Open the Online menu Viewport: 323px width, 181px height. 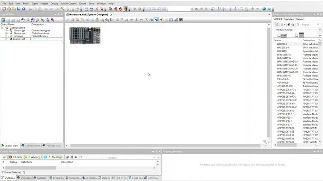pyautogui.click(x=83, y=4)
